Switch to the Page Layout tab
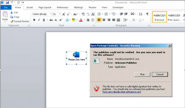This screenshot has width=185, height=108. point(45,7)
